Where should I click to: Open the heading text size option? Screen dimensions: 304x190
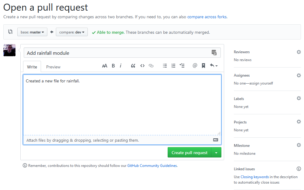[x=104, y=65]
